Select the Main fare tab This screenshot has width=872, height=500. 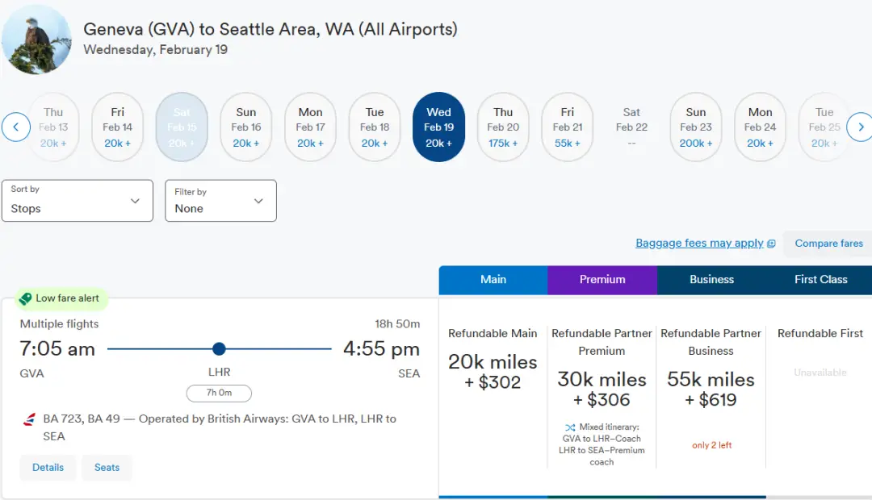(493, 280)
